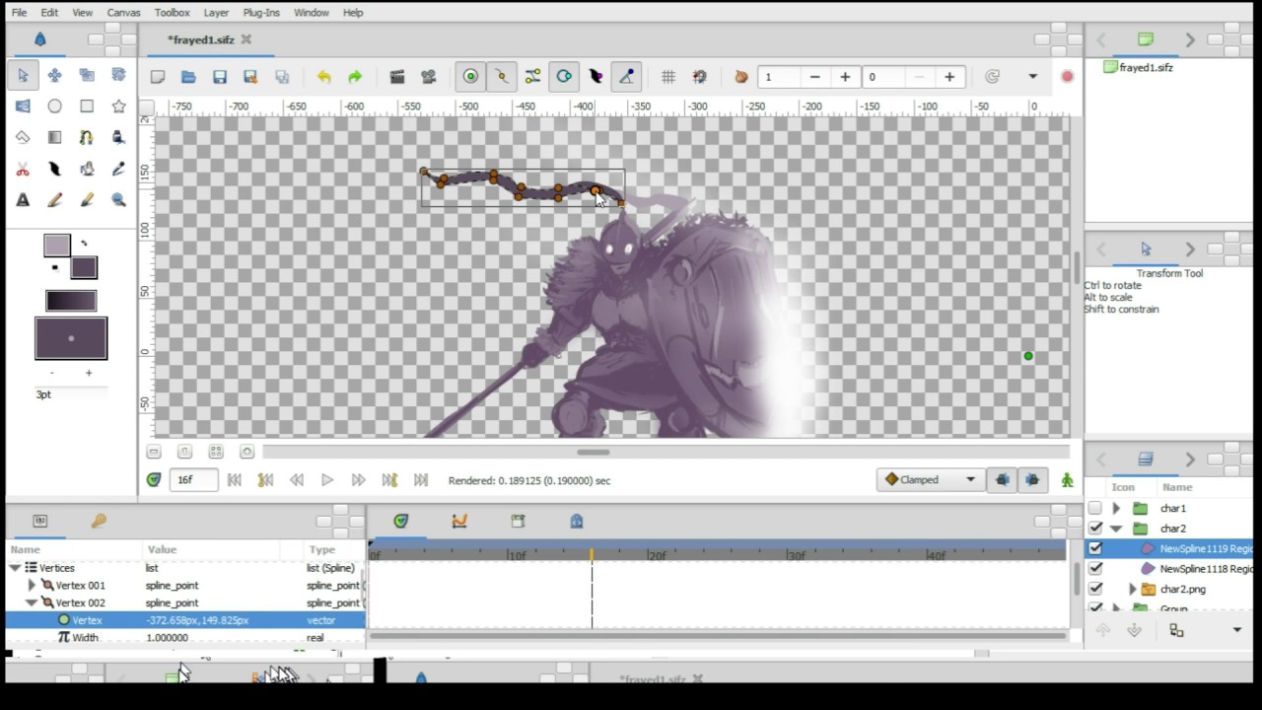Viewport: 1262px width, 710px height.
Task: Collapse Vertex 002 parameters
Action: pyautogui.click(x=32, y=603)
